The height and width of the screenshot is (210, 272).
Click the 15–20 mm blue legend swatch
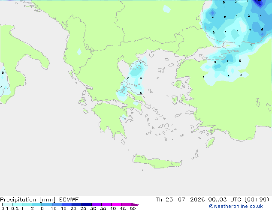(67, 204)
